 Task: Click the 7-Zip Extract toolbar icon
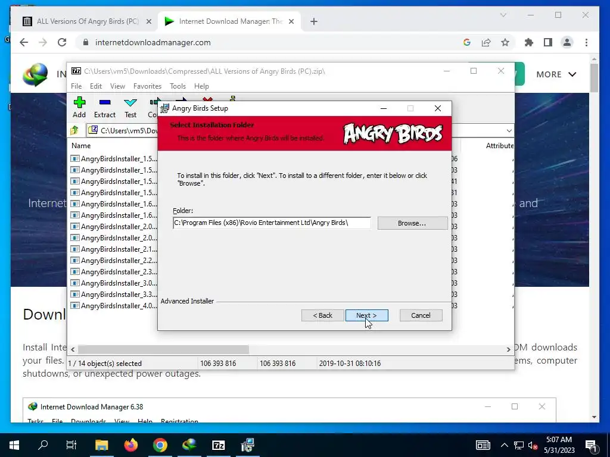tap(105, 108)
